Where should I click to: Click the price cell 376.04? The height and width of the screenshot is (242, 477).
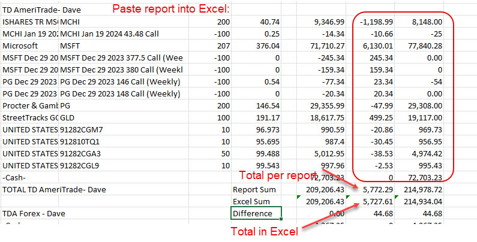256,46
